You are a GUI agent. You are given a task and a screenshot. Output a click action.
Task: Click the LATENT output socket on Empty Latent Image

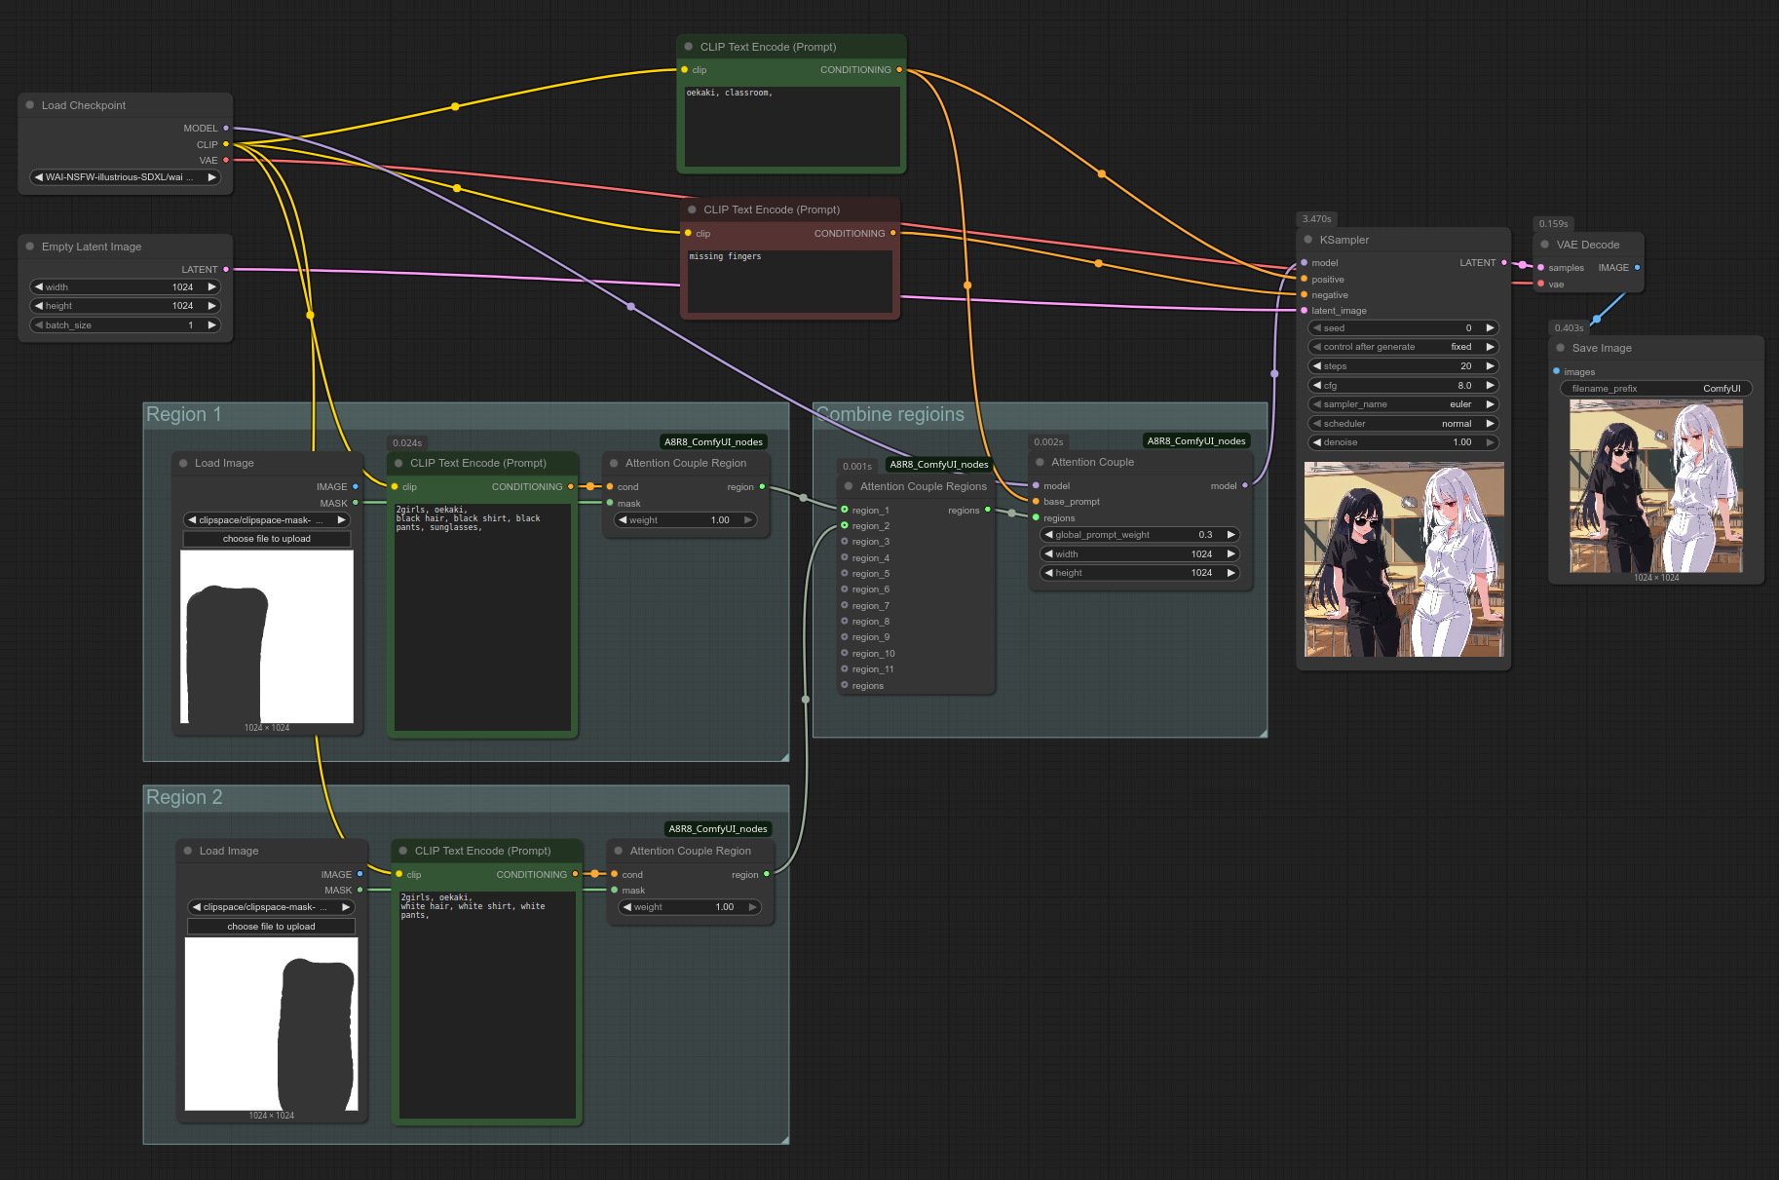[x=226, y=270]
